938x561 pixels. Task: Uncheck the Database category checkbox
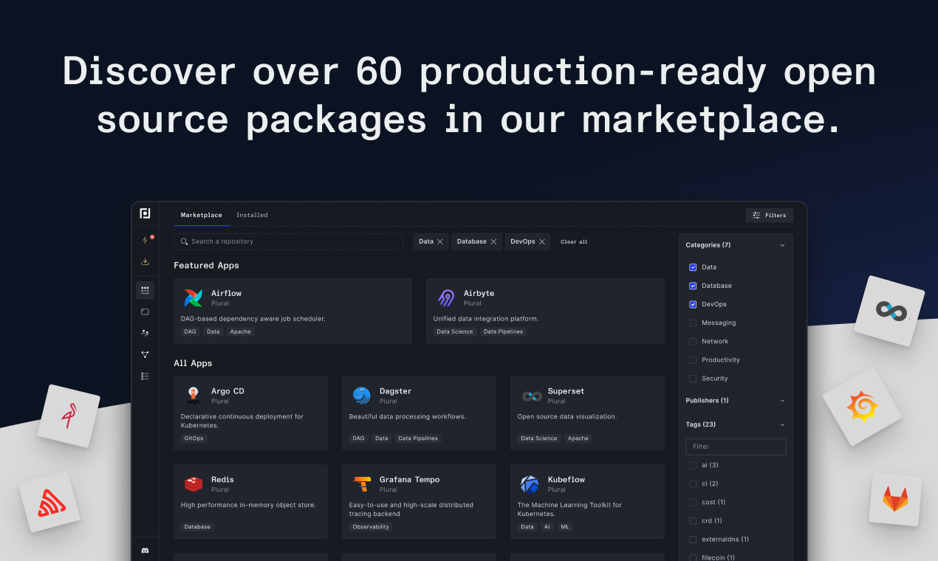pyautogui.click(x=693, y=286)
